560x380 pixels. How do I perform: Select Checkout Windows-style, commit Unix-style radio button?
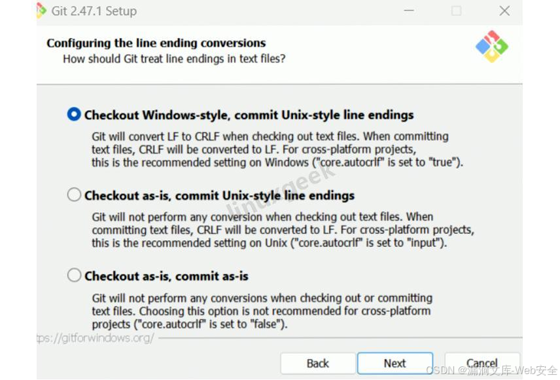[74, 115]
